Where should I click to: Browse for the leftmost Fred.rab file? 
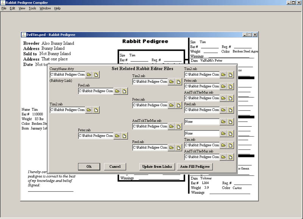[x=117, y=91]
